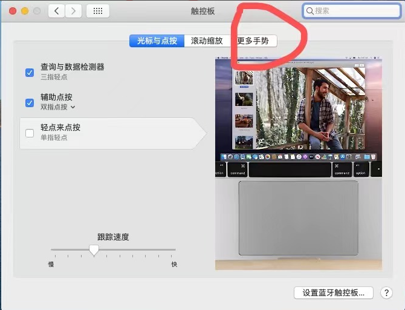
Task: Click the 设置蓝牙触控板... button
Action: point(334,292)
